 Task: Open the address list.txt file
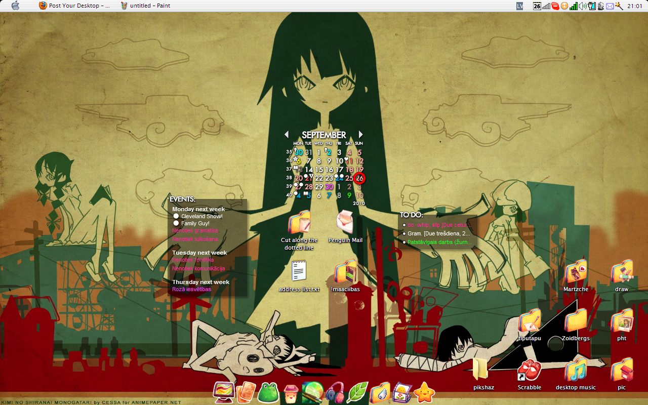point(299,276)
